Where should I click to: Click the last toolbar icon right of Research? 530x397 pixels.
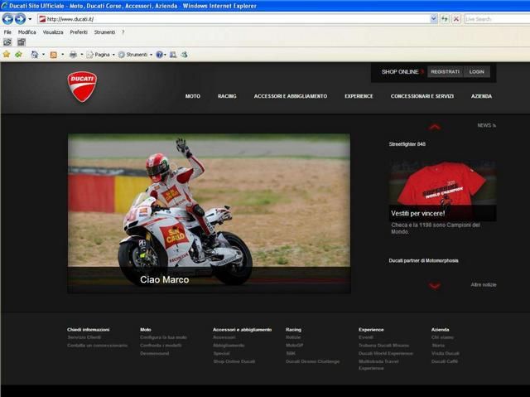pyautogui.click(x=184, y=55)
